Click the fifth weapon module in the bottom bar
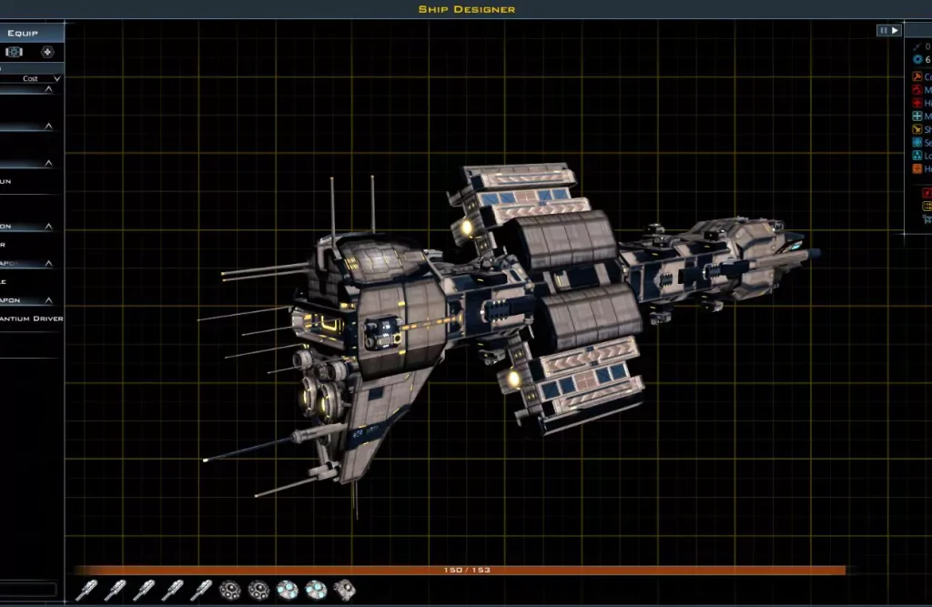 click(201, 590)
